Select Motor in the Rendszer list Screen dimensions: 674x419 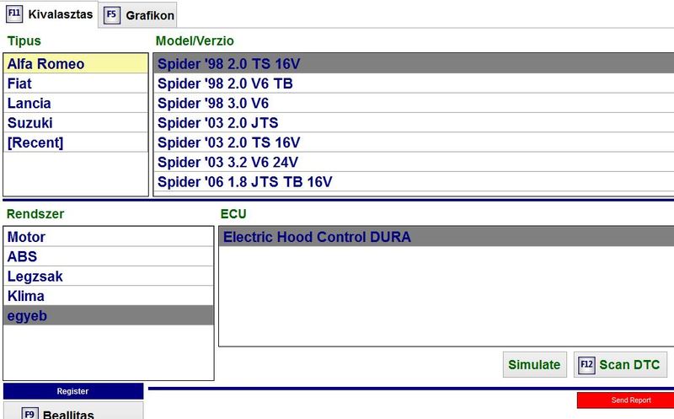coord(109,237)
